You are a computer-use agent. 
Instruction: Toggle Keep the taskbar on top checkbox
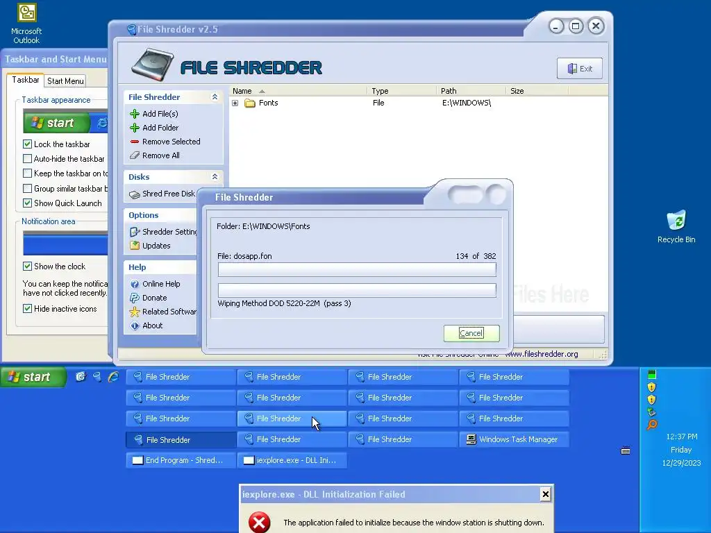[27, 173]
